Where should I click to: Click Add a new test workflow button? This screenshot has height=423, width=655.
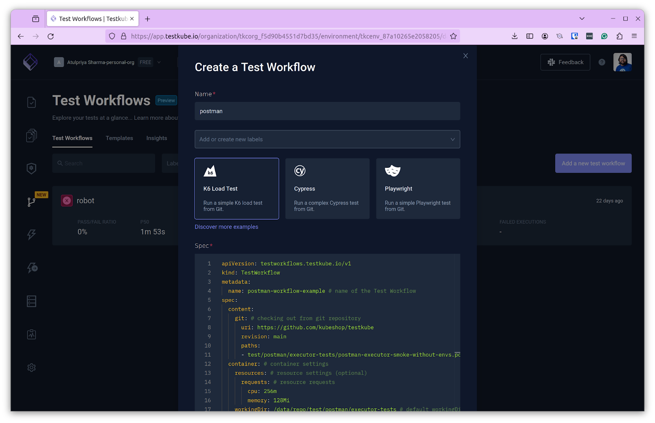[593, 163]
